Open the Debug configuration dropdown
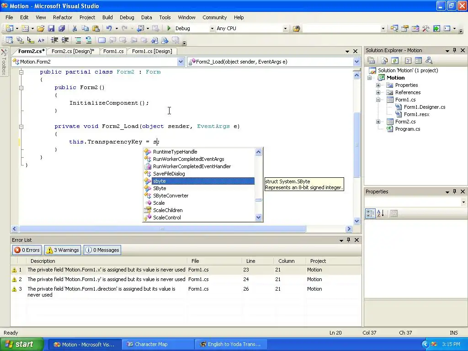Screen dimensions: 468x351 [x=212, y=29]
